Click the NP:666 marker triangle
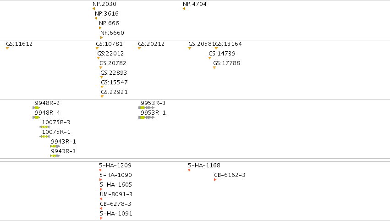 100,28
